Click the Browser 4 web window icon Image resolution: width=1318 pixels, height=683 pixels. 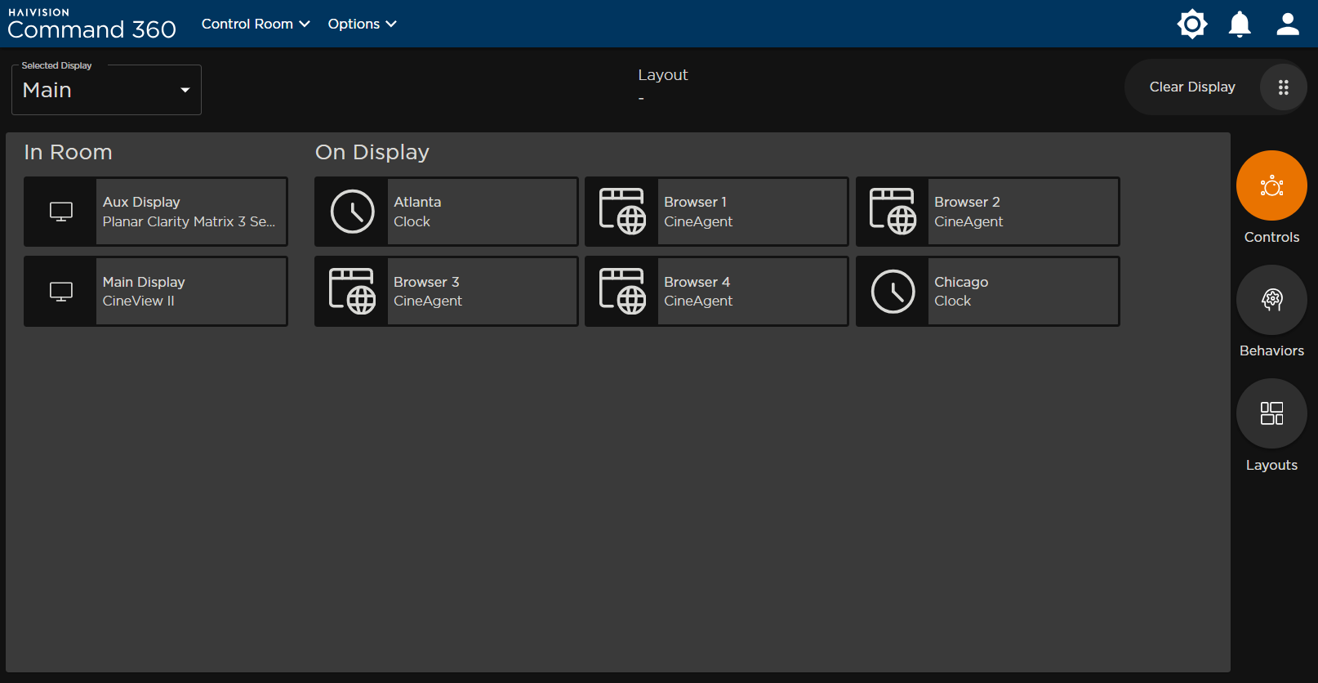(x=622, y=292)
